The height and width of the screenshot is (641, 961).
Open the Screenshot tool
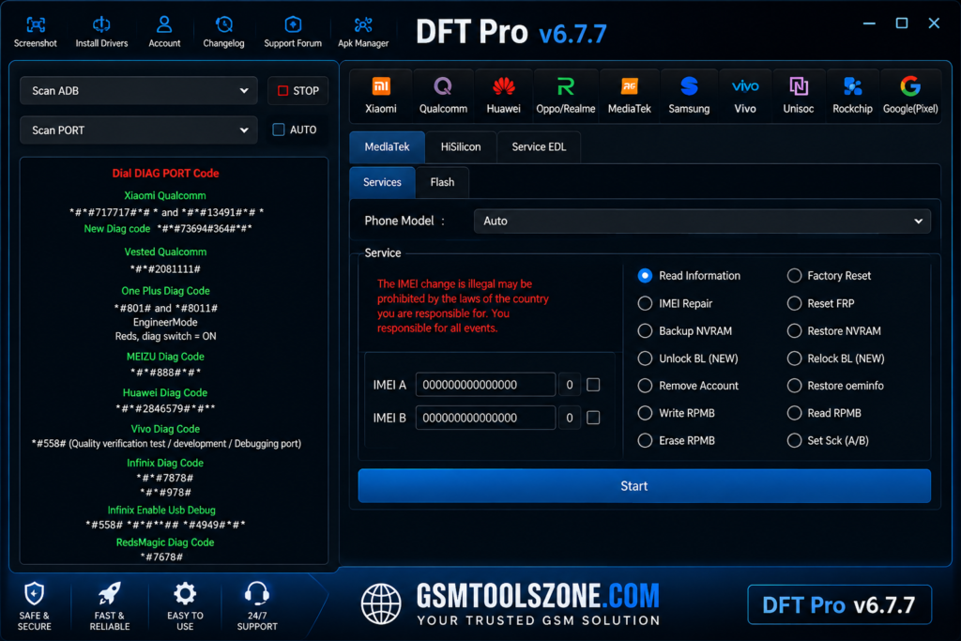point(35,32)
